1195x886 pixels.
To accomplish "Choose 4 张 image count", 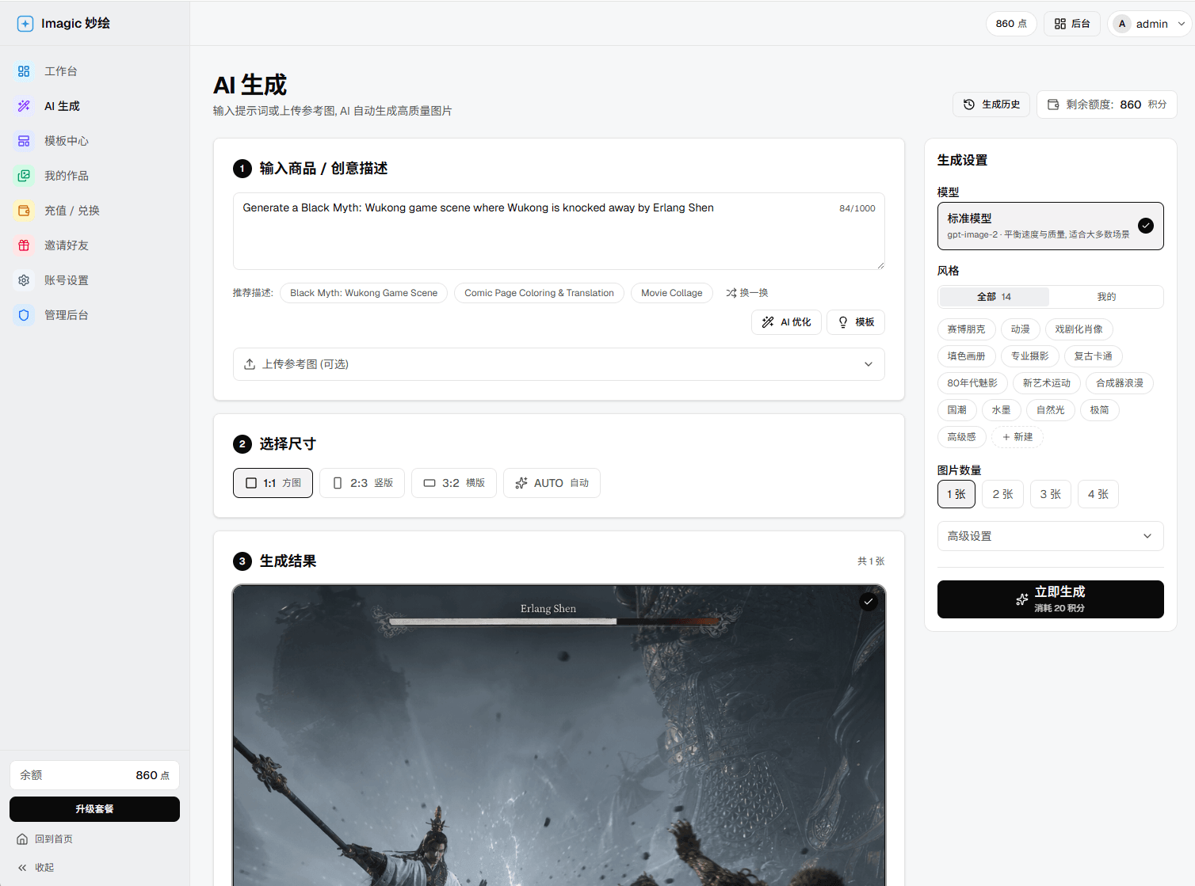I will [1098, 494].
